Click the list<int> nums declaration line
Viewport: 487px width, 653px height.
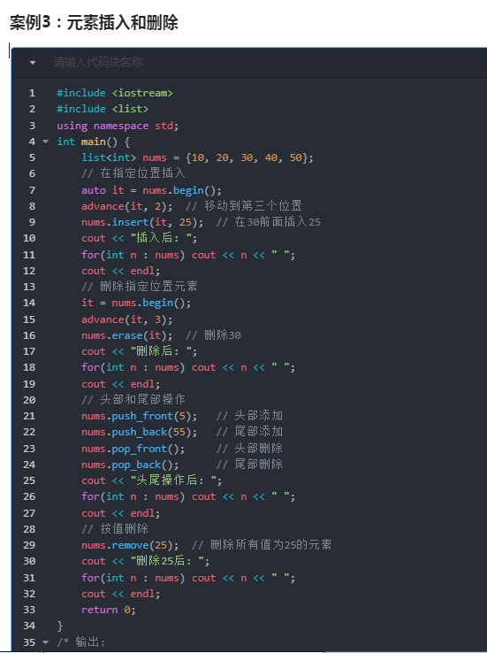198,157
